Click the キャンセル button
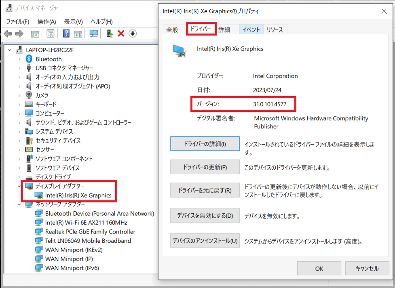The width and height of the screenshot is (395, 288). coord(367,268)
